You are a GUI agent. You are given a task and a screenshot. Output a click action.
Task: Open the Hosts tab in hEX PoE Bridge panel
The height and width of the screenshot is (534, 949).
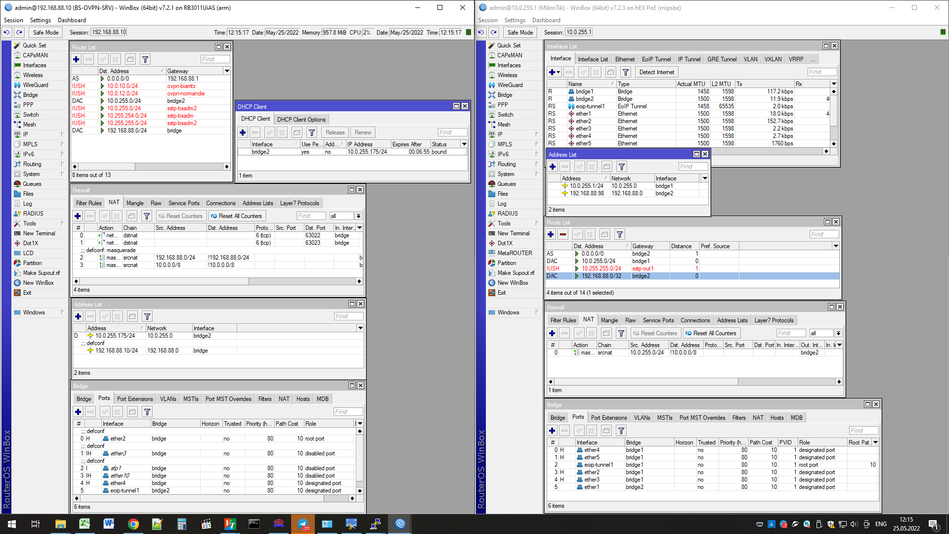777,418
